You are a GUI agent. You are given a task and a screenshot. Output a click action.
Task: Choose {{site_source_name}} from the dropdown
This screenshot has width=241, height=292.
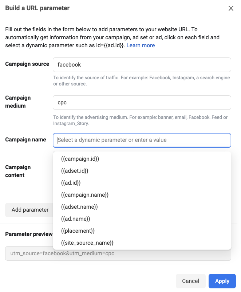(x=142, y=243)
